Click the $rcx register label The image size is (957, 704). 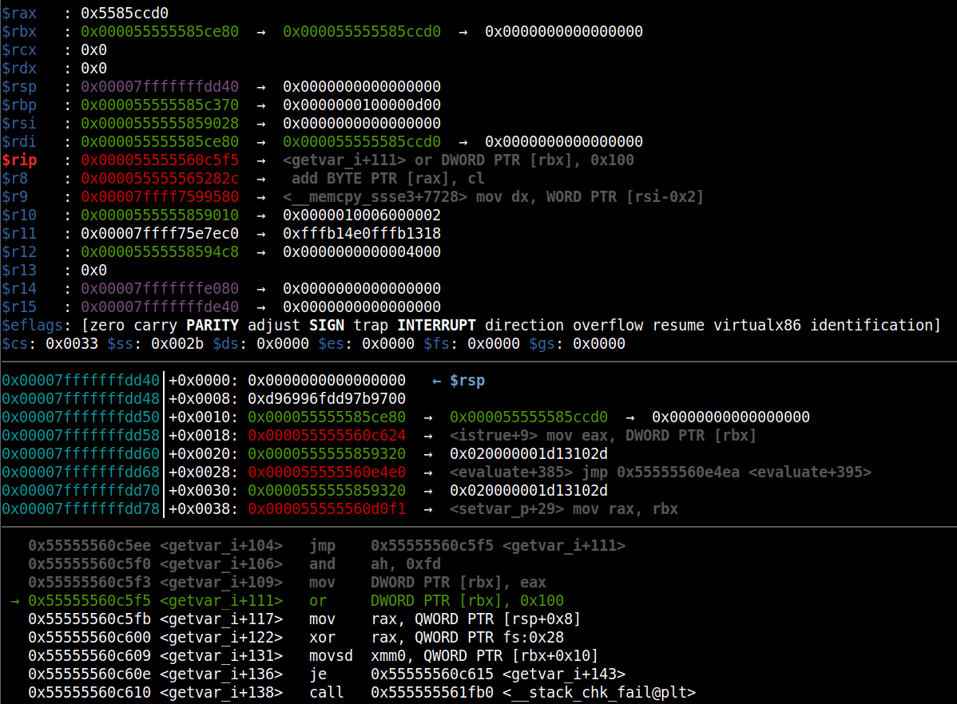tap(19, 49)
